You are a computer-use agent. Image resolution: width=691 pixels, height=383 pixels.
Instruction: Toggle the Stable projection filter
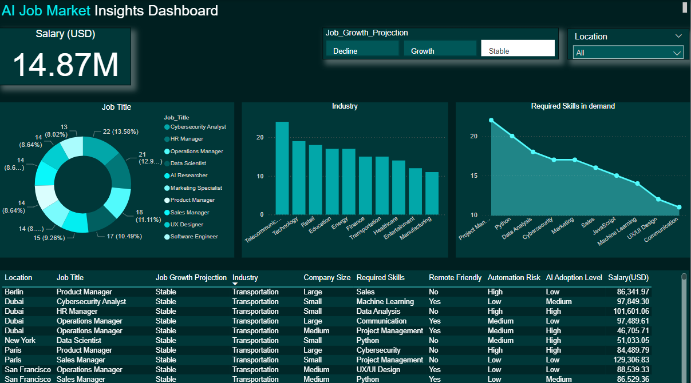518,49
